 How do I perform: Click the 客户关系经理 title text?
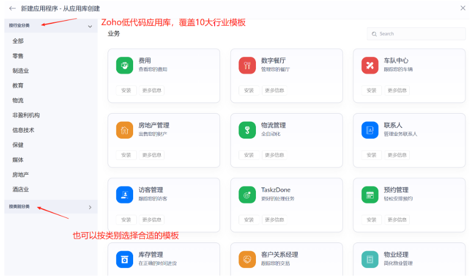pyautogui.click(x=280, y=254)
